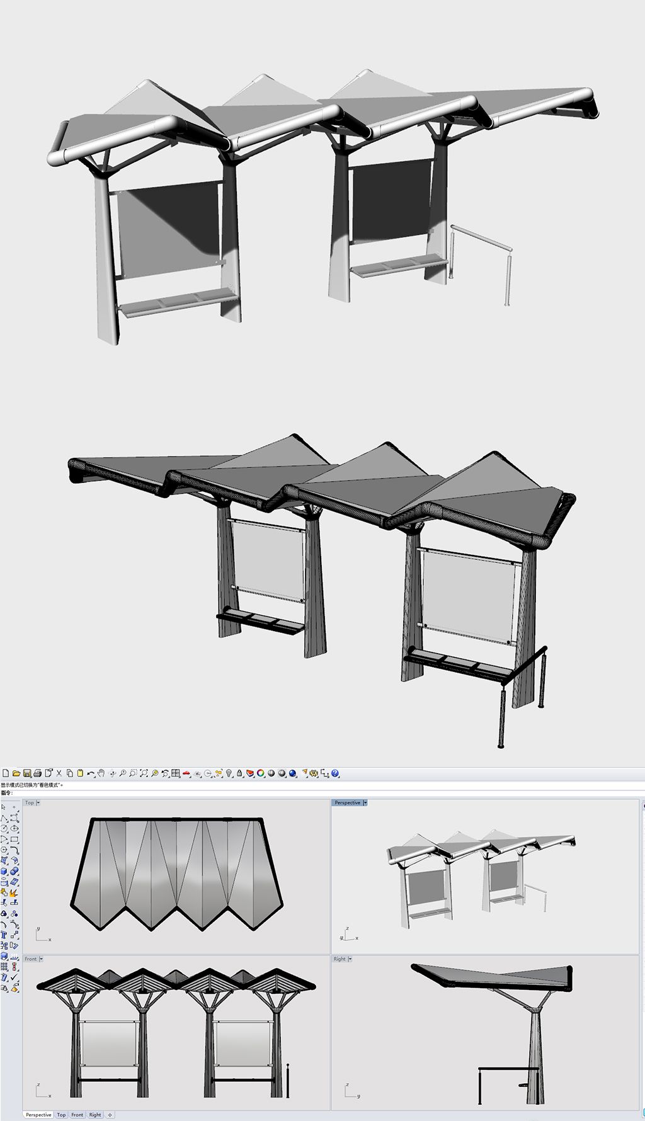Click the command prompt input line
The image size is (645, 1121).
(322, 792)
